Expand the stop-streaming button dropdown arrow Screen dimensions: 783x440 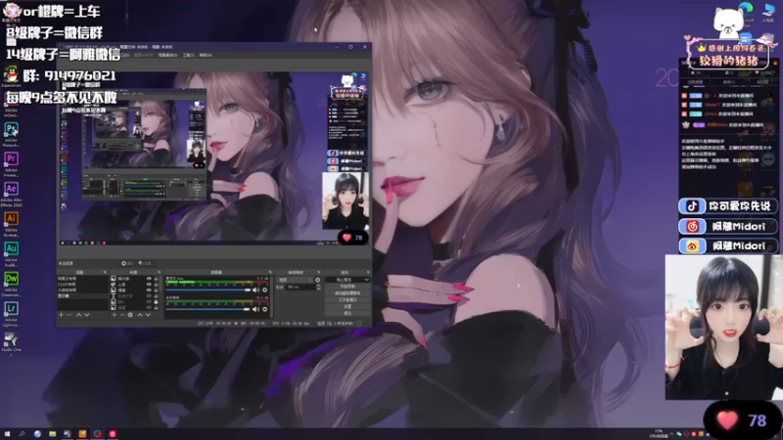click(366, 280)
